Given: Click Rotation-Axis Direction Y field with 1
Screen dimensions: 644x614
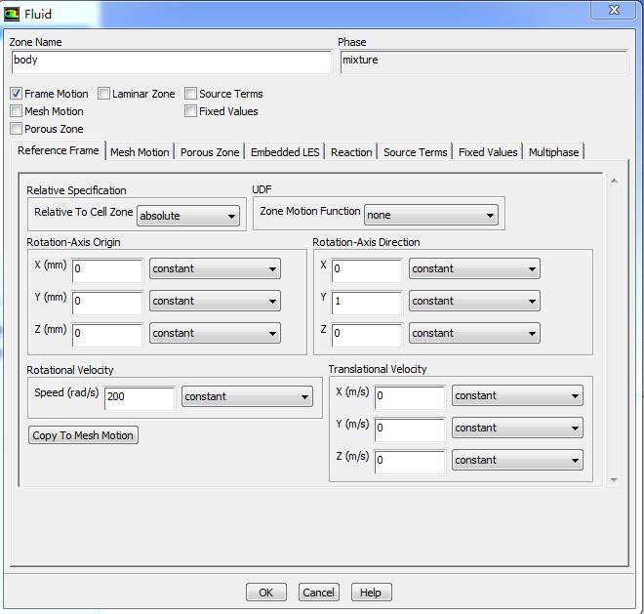Looking at the screenshot, I should (367, 303).
